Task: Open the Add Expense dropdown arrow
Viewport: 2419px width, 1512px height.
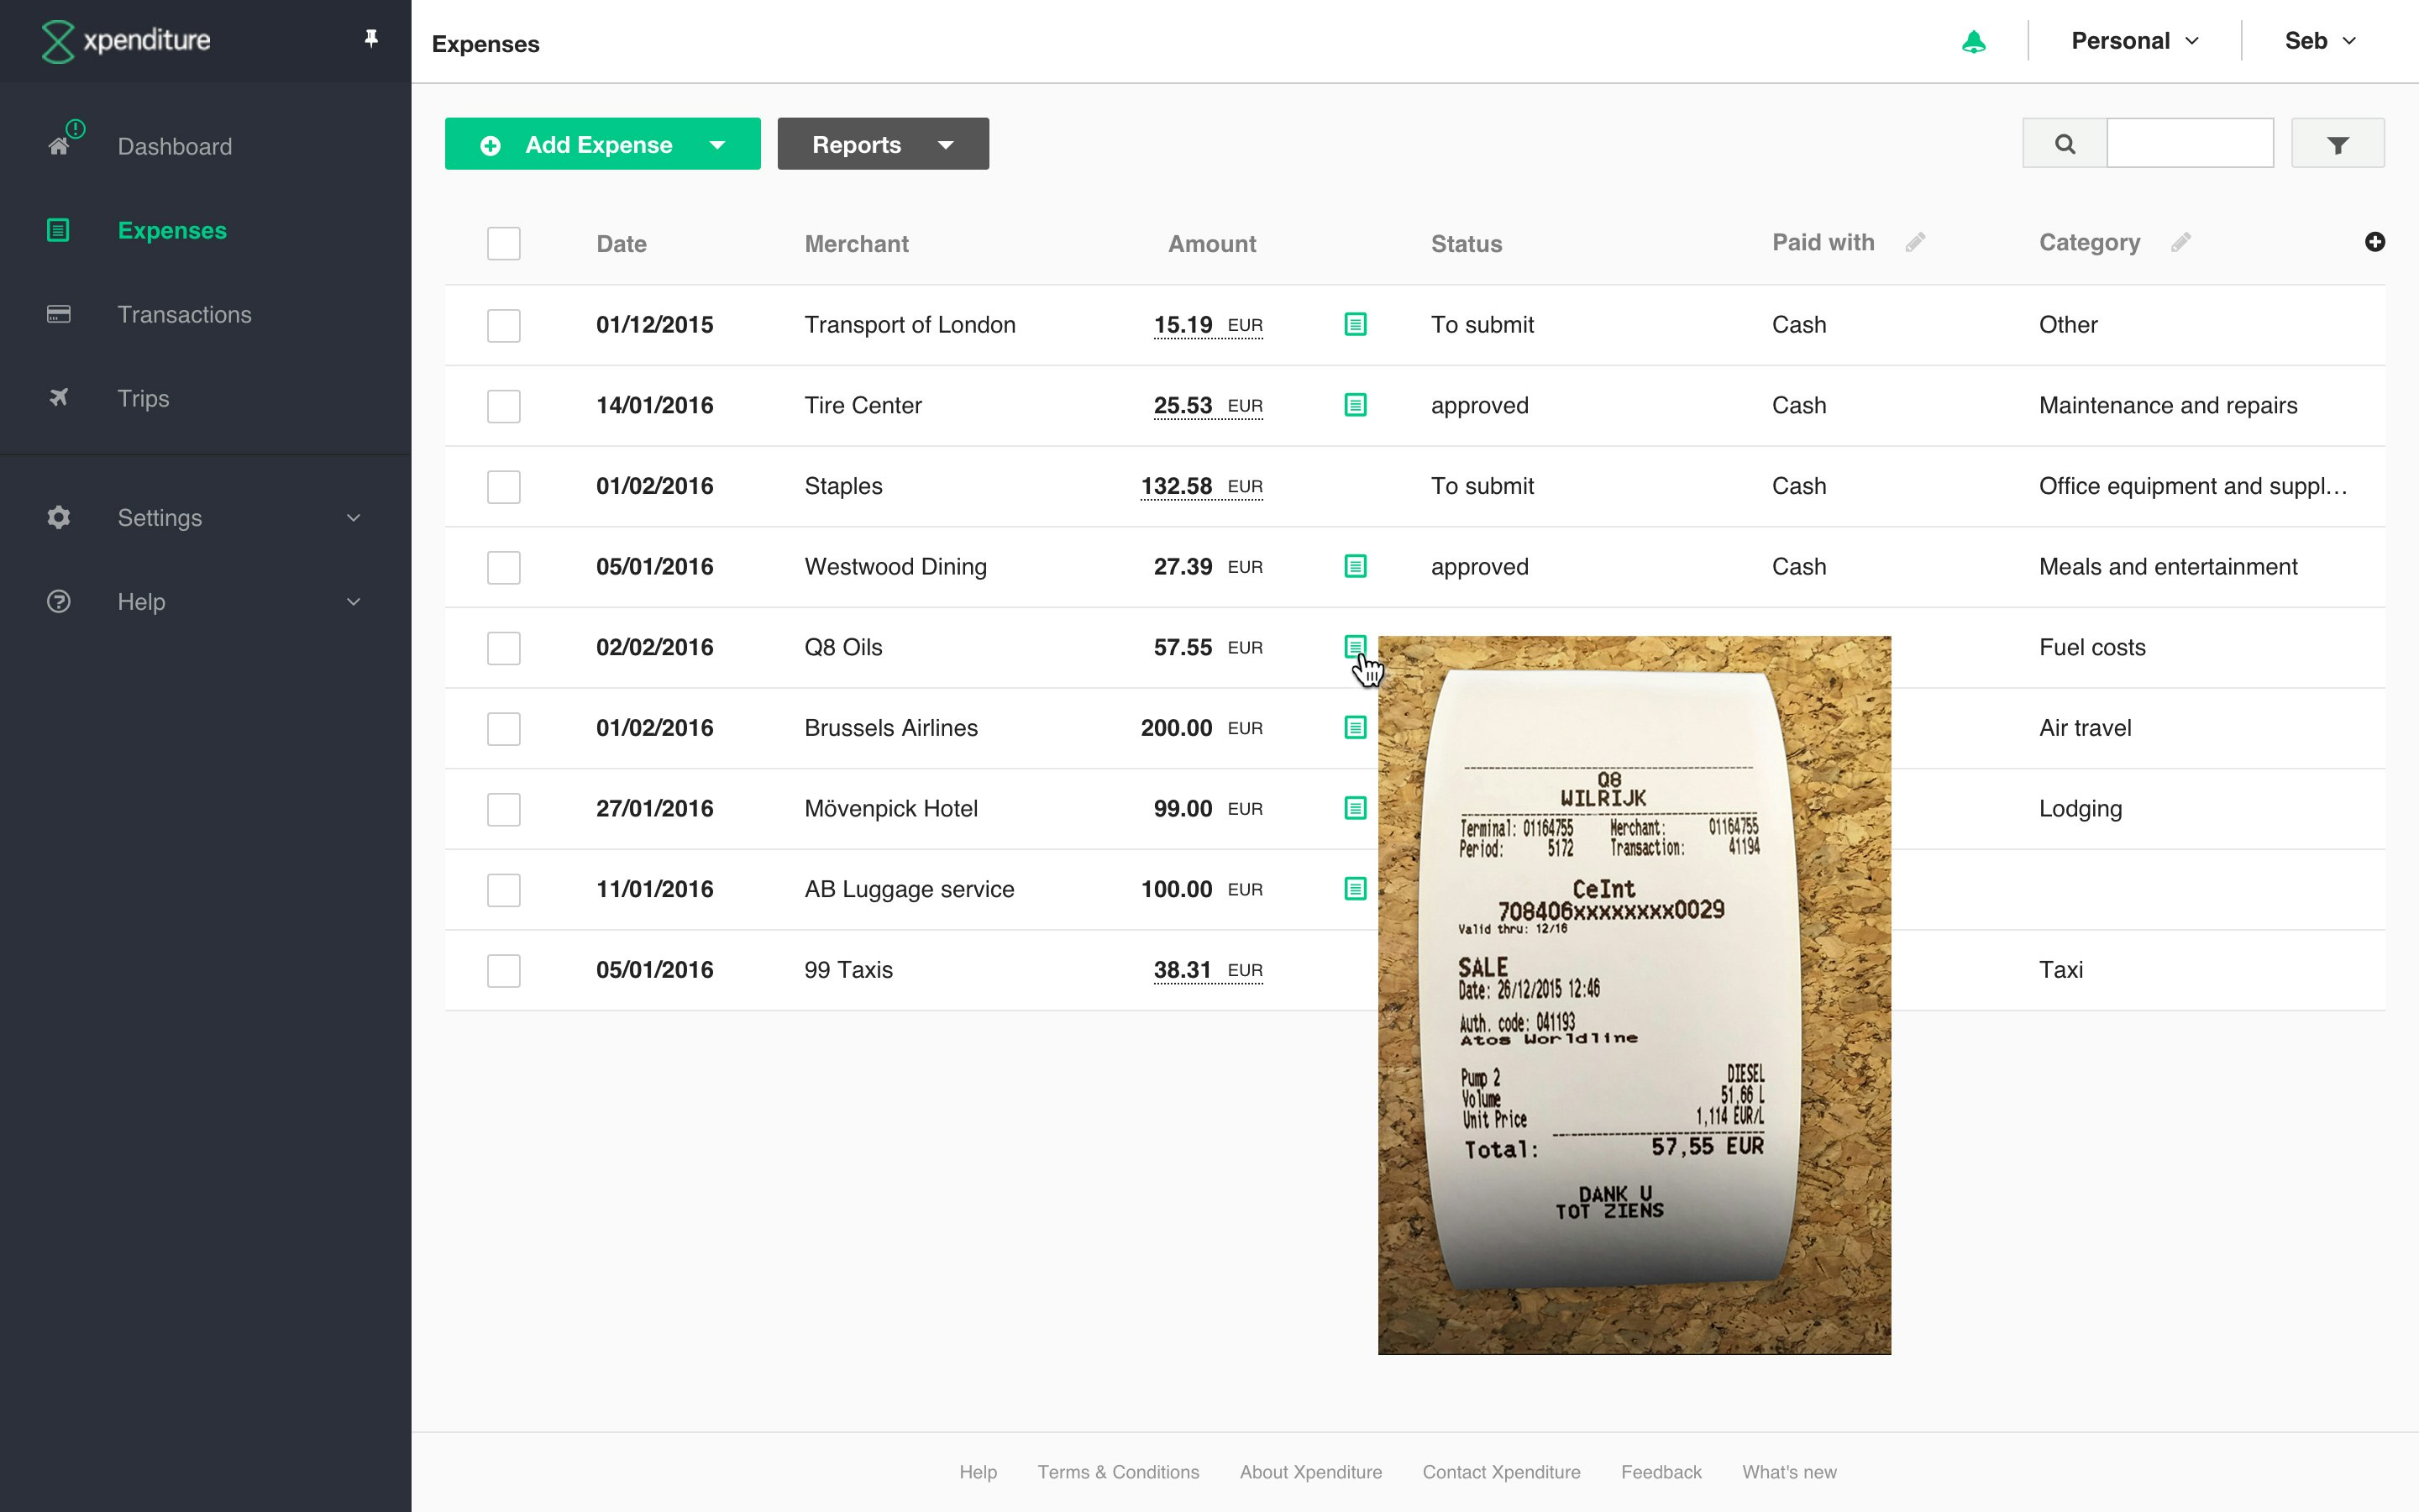Action: [x=717, y=145]
